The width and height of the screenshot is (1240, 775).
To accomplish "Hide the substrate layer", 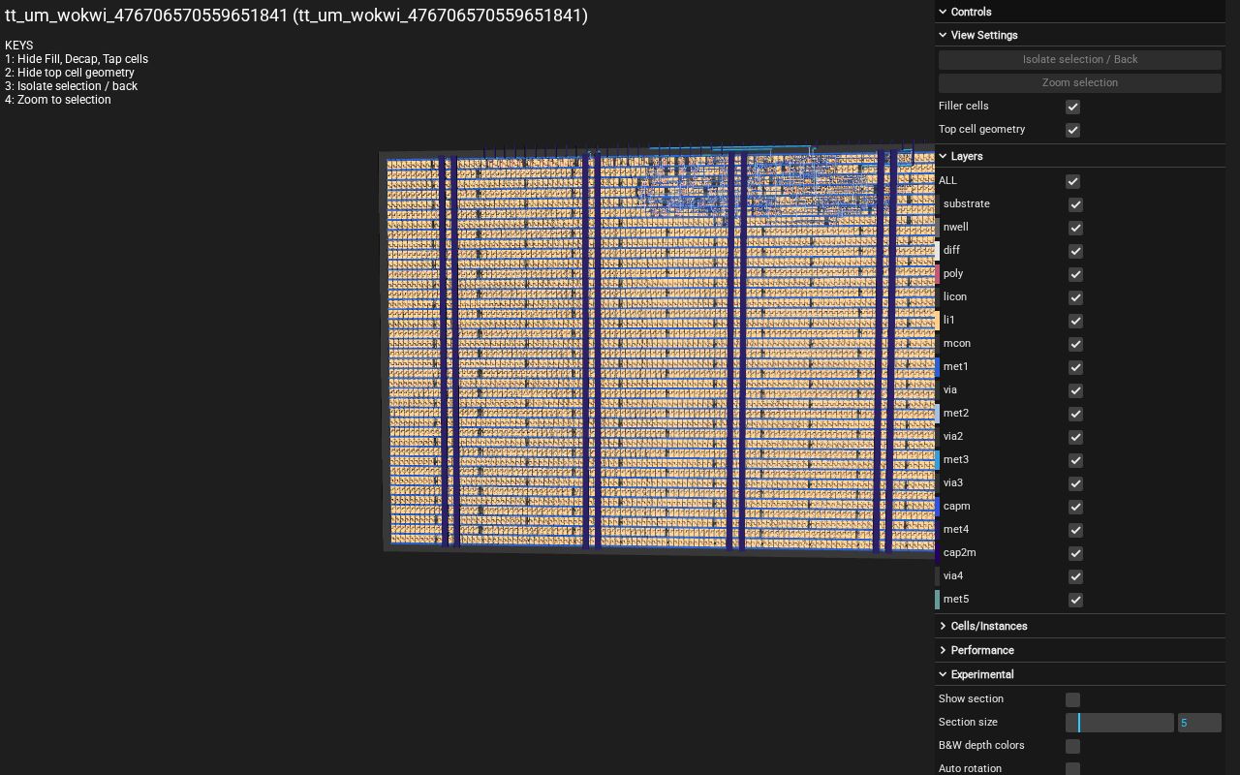I will 1075,204.
